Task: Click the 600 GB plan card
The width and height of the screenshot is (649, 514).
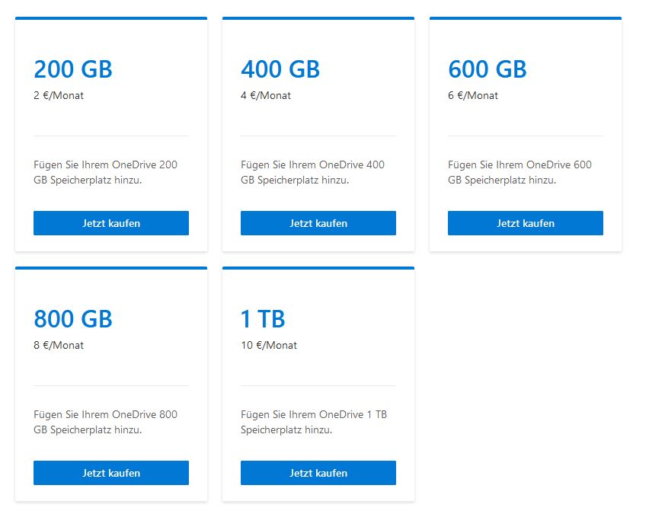Action: tap(525, 133)
